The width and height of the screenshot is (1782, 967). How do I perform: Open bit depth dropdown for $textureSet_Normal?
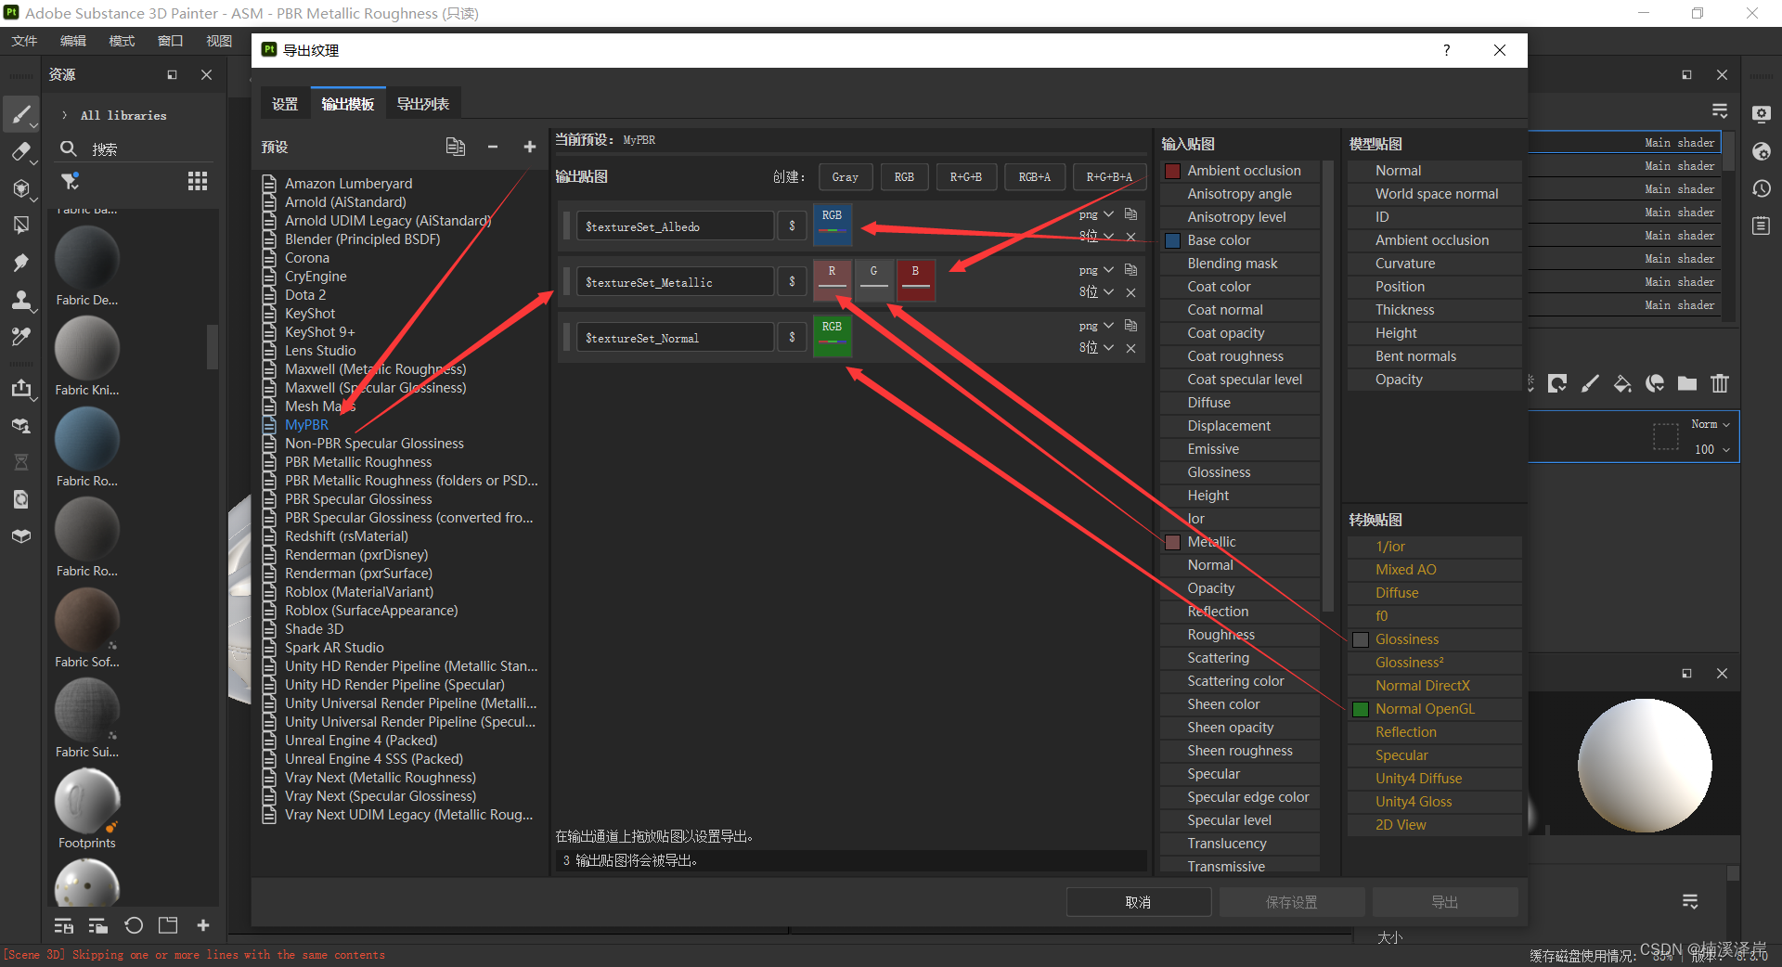pyautogui.click(x=1096, y=347)
